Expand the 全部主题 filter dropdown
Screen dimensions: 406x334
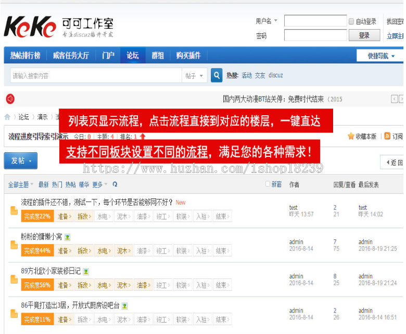click(x=21, y=184)
